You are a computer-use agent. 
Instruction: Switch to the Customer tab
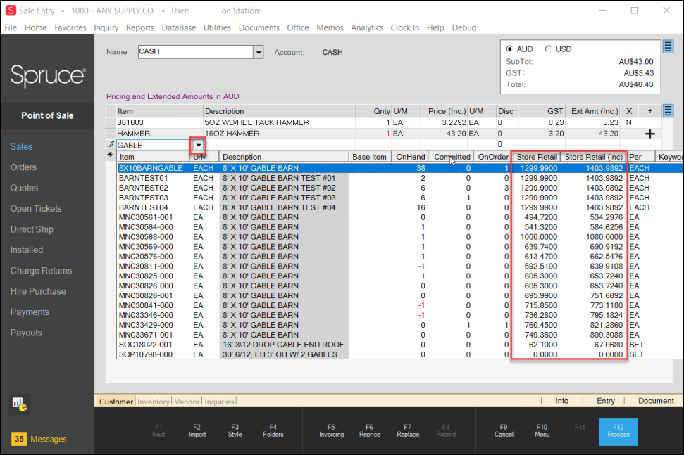116,402
